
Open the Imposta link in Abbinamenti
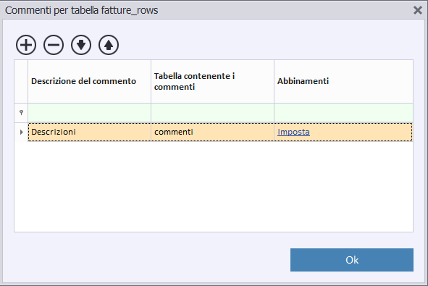tap(293, 132)
